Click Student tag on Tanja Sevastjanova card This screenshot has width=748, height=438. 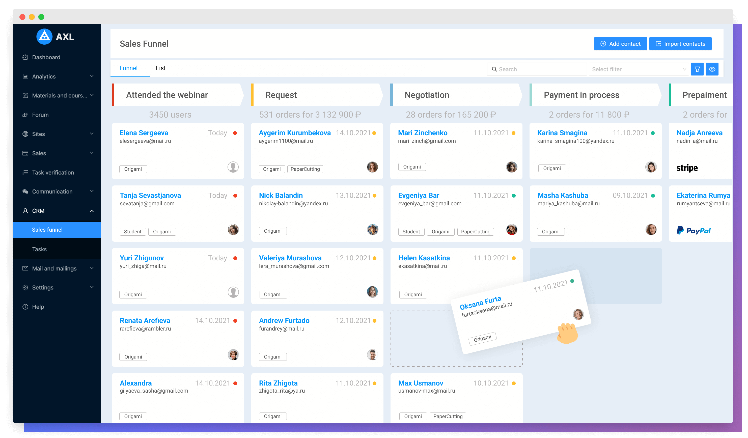point(133,232)
